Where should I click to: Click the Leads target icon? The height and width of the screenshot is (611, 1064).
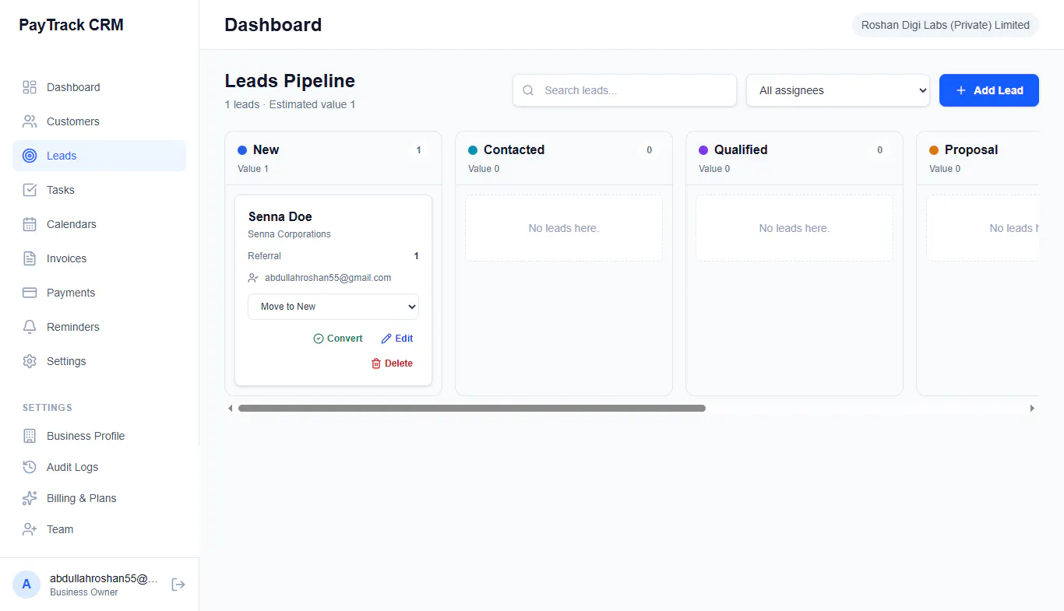click(x=30, y=156)
